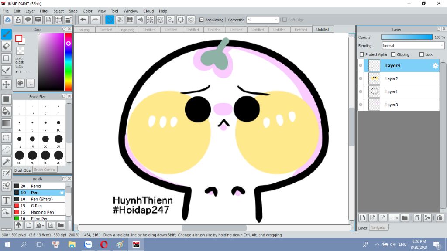Select the Pen (Sharp) brush
Viewport: 447px width, 251px height.
(x=39, y=199)
